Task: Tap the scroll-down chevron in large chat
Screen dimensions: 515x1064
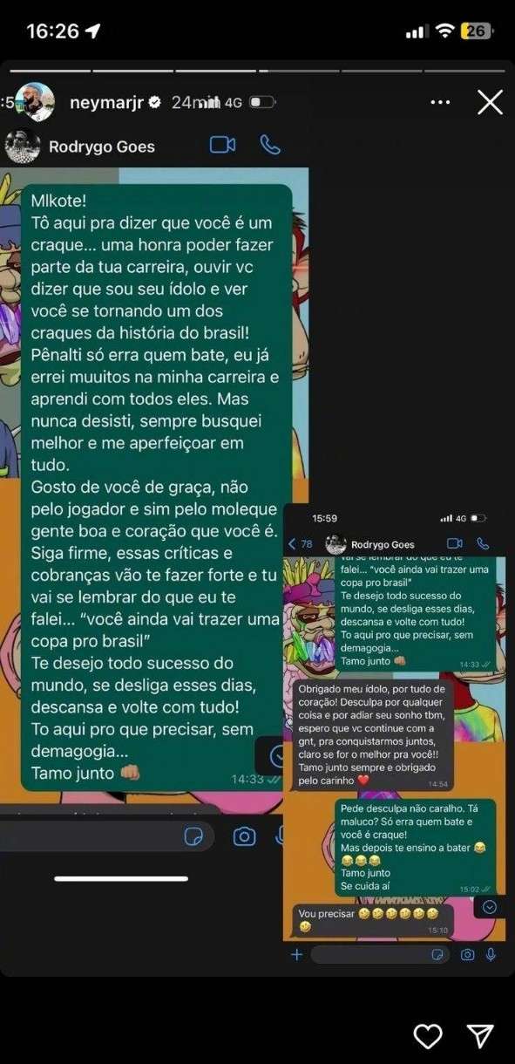Action: coord(277,755)
